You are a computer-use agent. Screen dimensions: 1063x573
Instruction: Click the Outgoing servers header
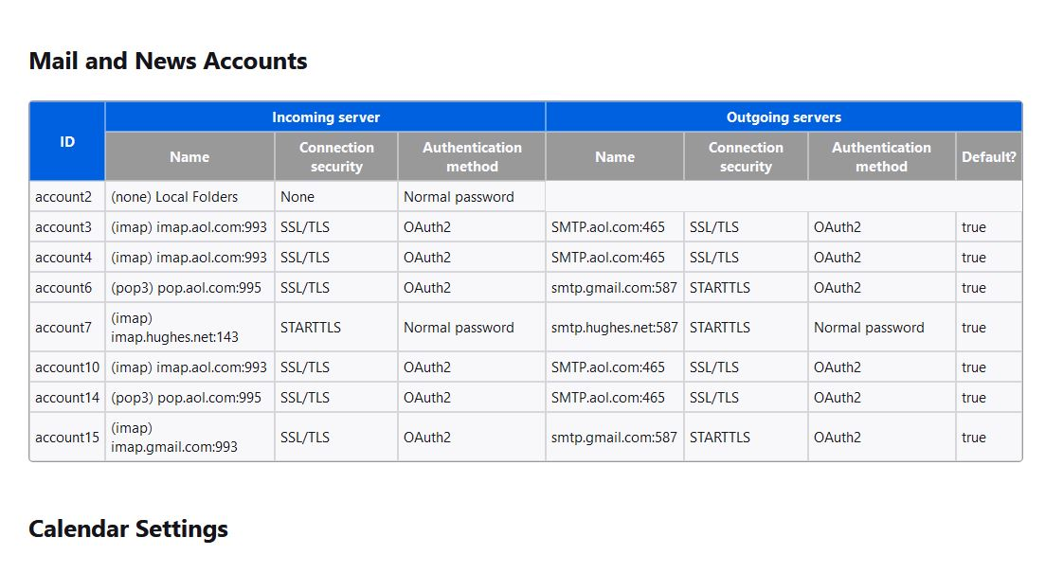(x=784, y=117)
